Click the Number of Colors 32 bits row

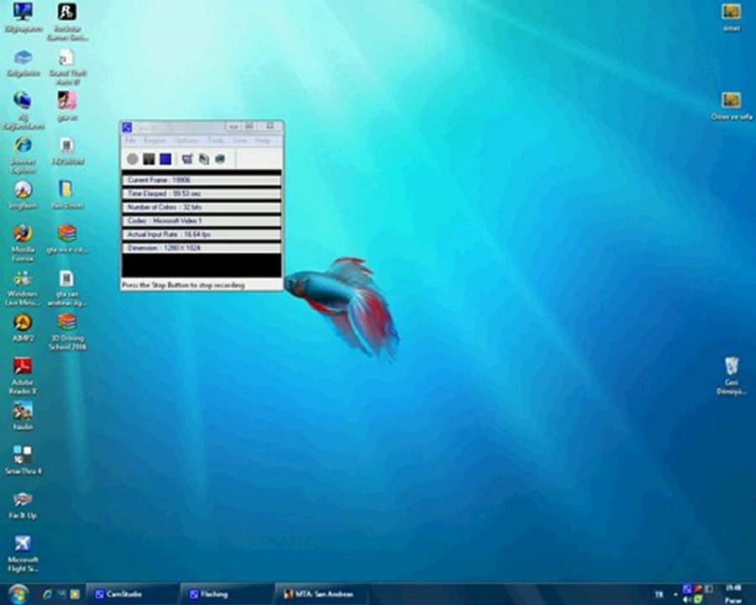pos(202,207)
